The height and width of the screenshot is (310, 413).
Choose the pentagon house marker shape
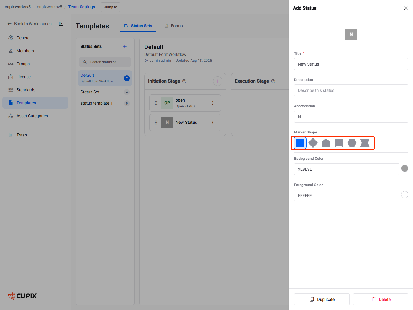[326, 143]
